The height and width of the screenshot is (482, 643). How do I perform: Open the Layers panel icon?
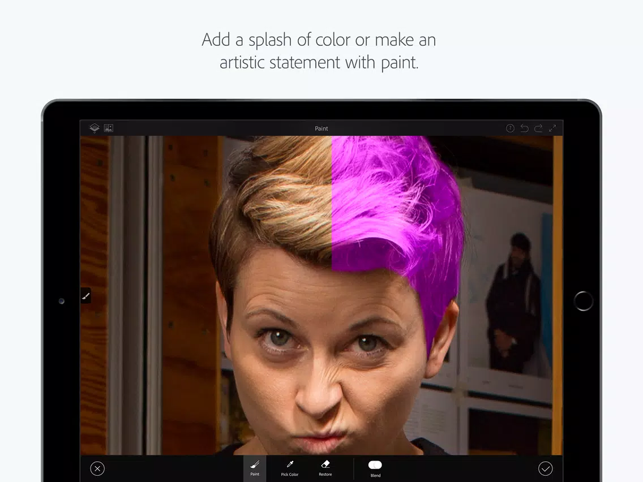95,128
